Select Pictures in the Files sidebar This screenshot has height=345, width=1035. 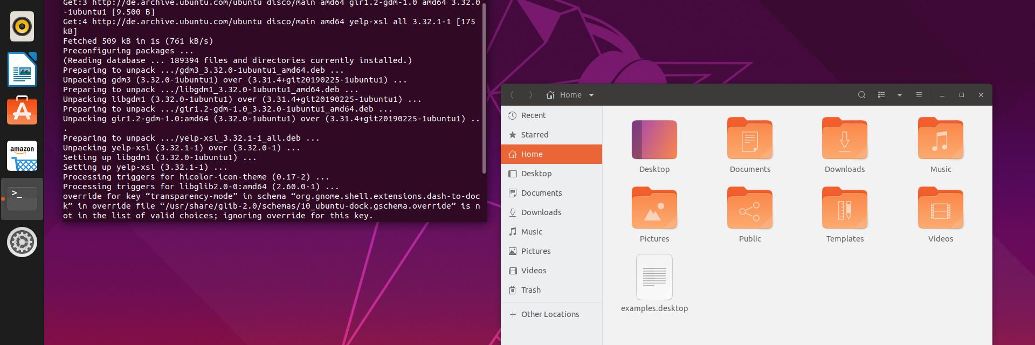tap(551, 251)
